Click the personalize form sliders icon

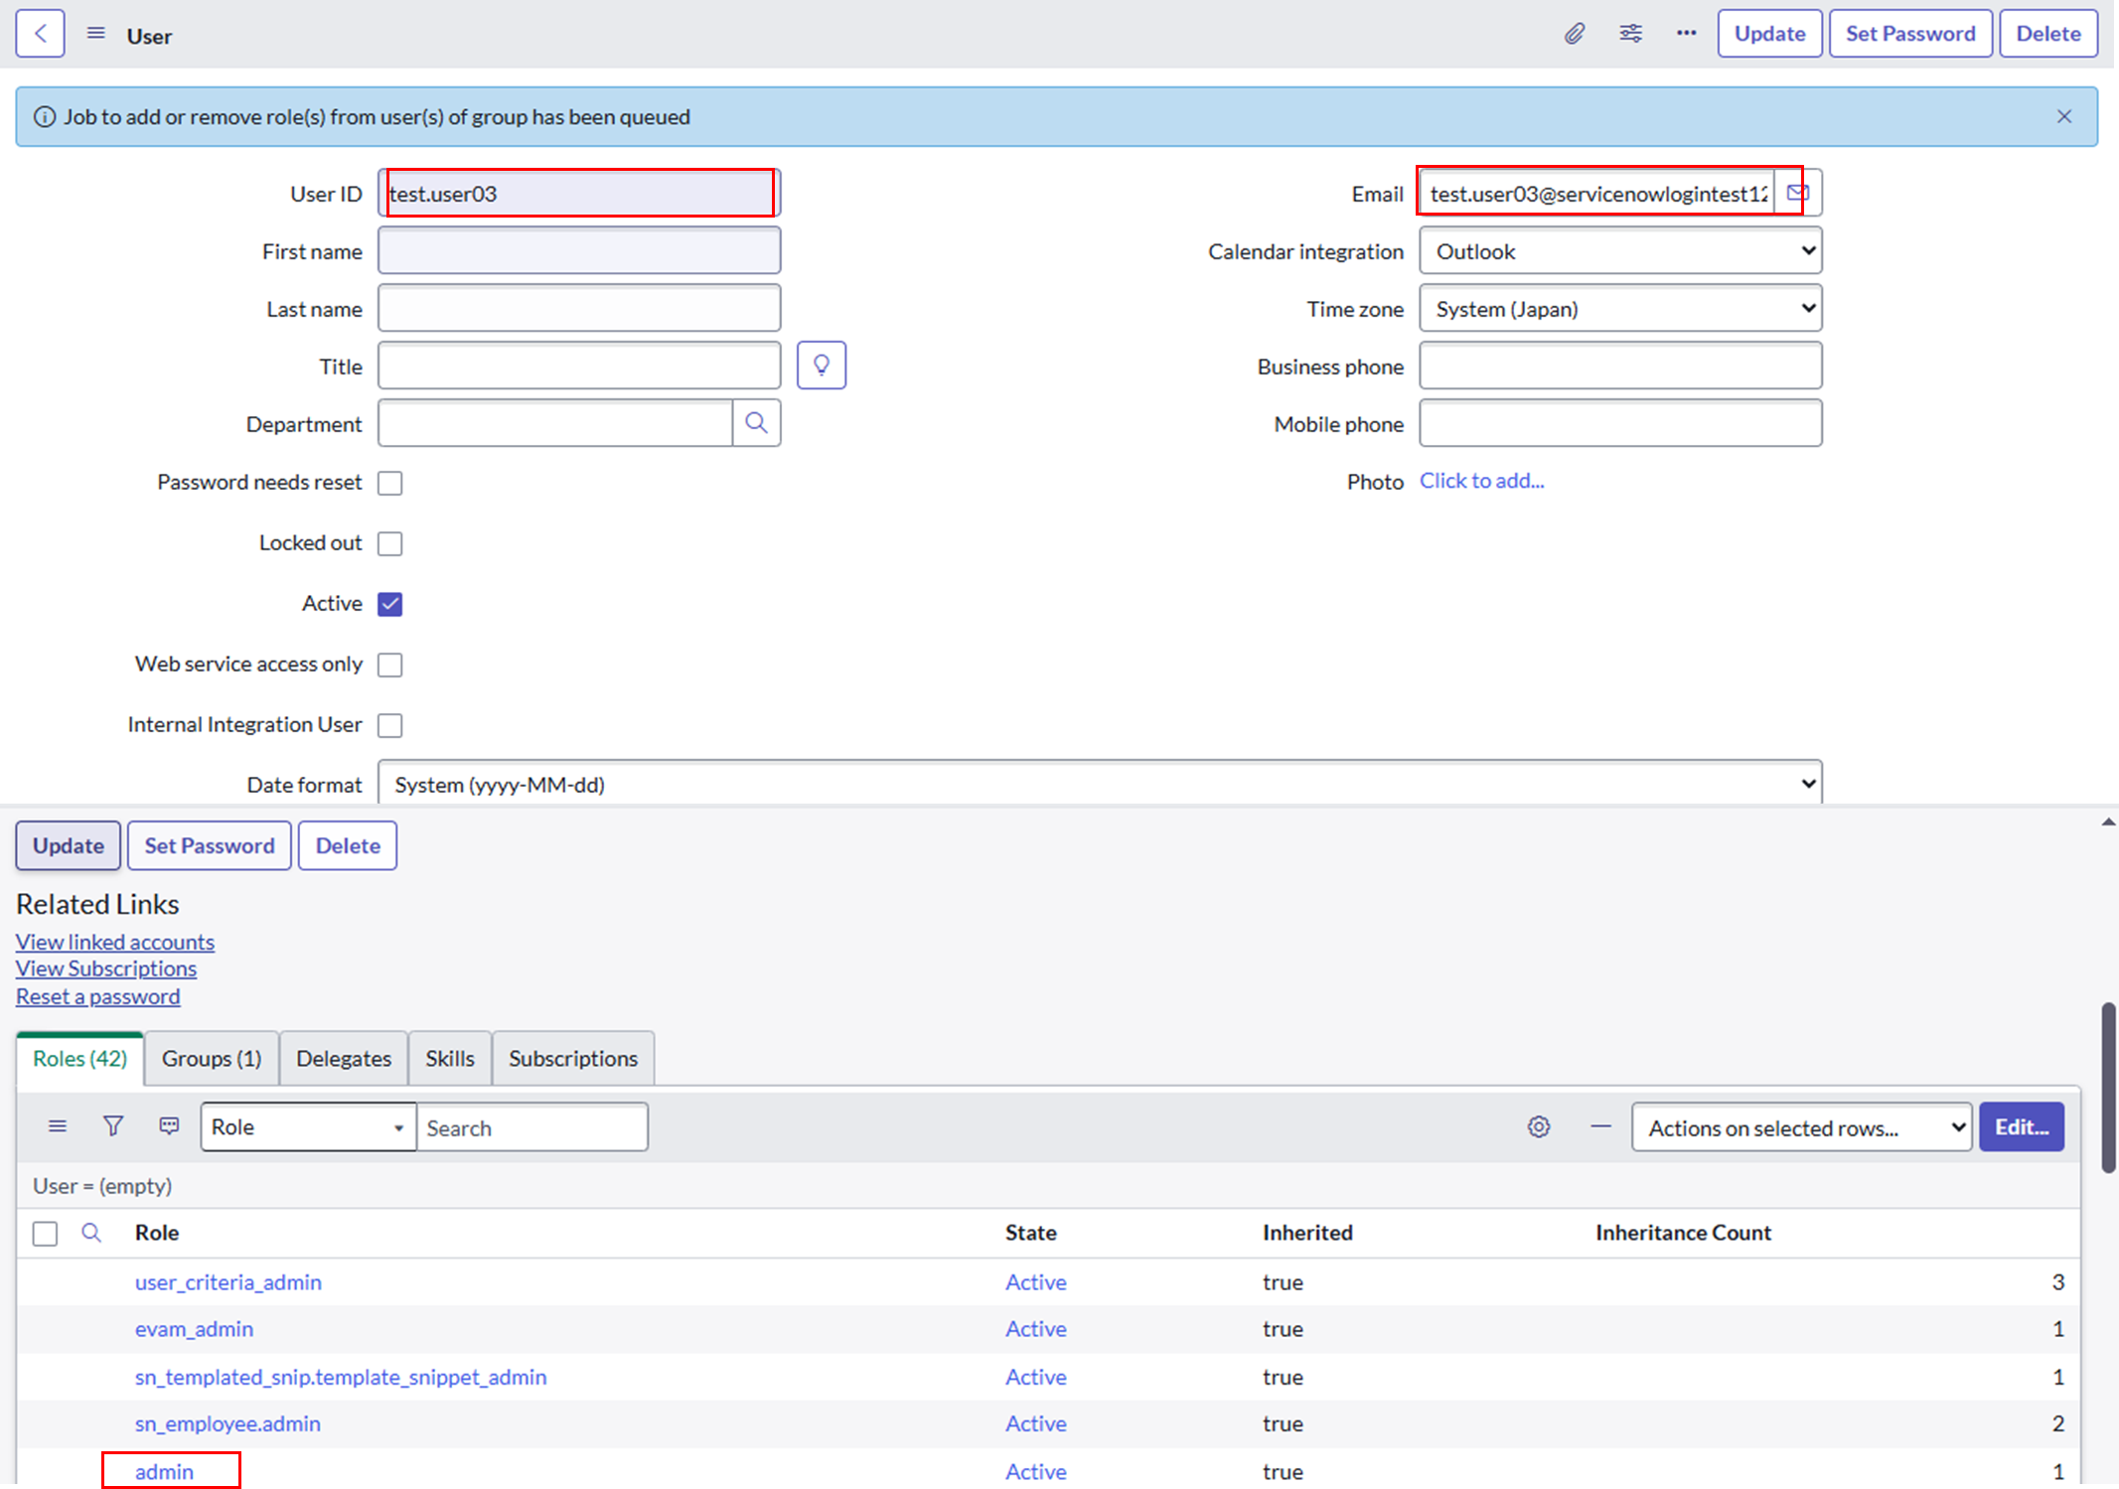click(x=1630, y=33)
